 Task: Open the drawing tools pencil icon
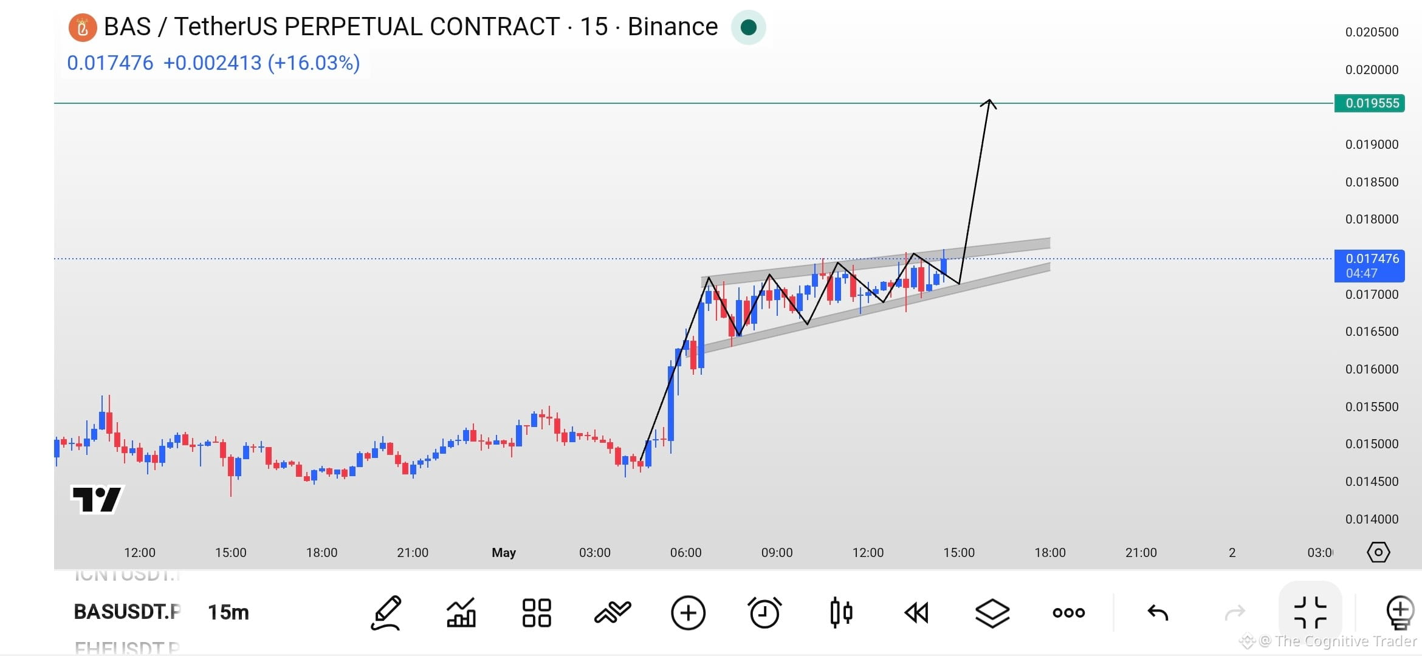pyautogui.click(x=386, y=613)
